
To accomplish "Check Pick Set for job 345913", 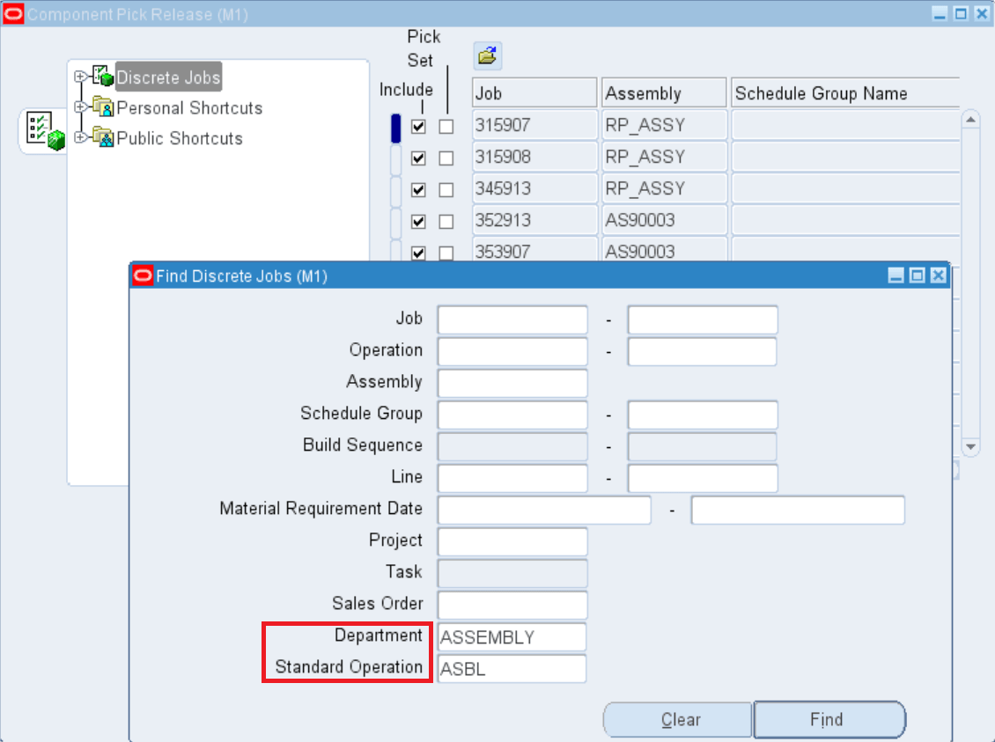I will (x=446, y=189).
